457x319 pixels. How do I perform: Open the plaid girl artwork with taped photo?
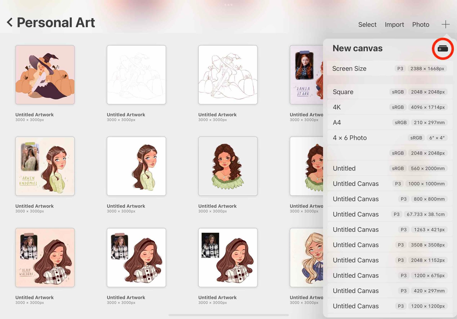pyautogui.click(x=136, y=257)
